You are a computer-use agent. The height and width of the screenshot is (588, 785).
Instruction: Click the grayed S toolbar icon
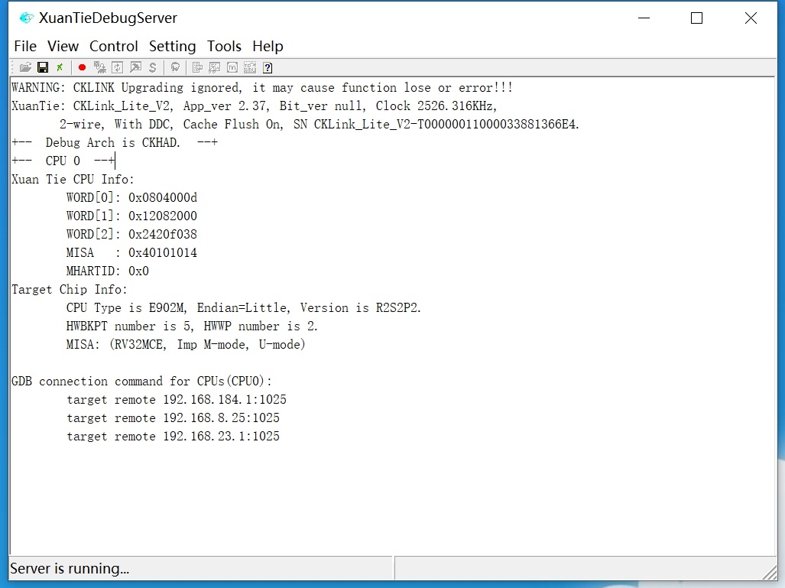153,67
